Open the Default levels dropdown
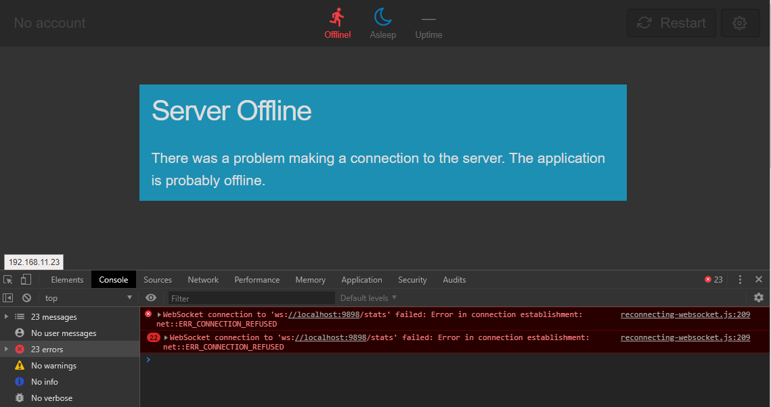This screenshot has height=407, width=771. (368, 298)
